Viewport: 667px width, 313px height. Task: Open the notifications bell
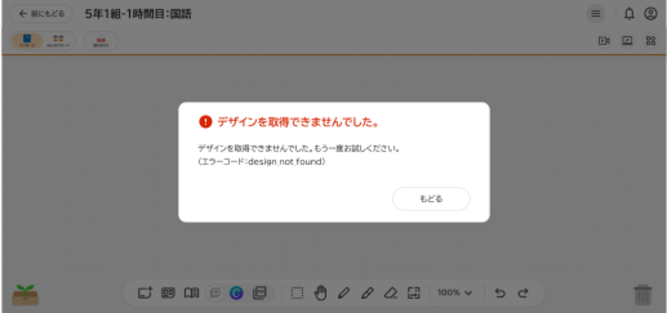(629, 14)
